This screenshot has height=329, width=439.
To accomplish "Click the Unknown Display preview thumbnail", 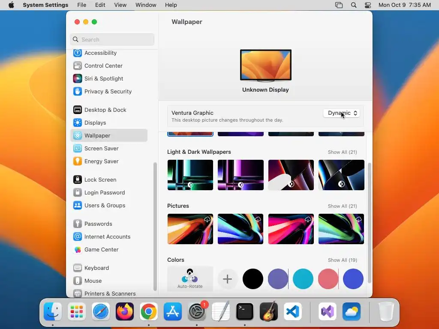I will [x=266, y=66].
